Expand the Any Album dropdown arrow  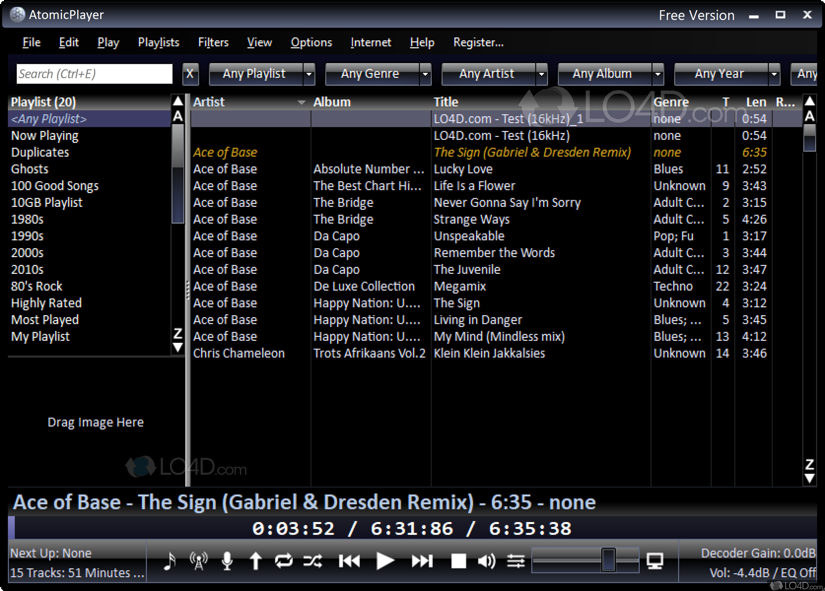click(x=658, y=74)
